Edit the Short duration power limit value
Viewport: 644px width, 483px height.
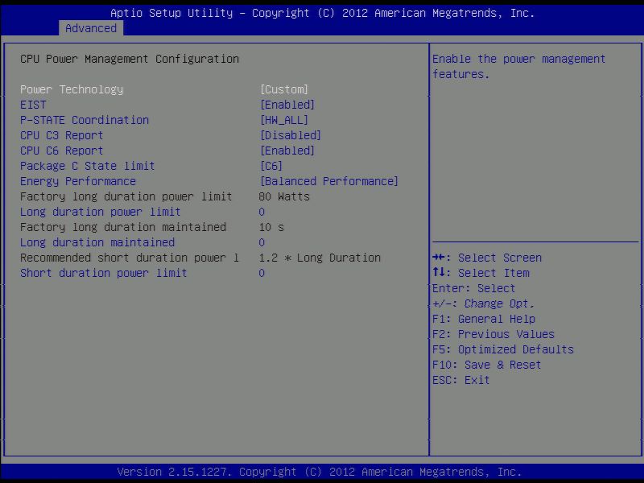(x=262, y=273)
